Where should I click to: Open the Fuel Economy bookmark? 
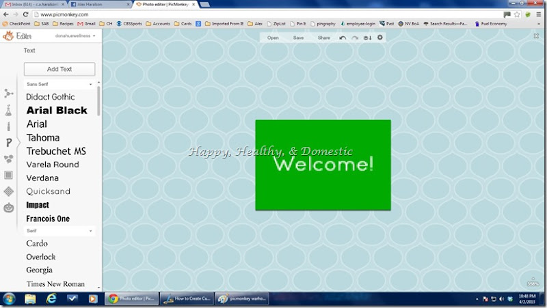pos(491,24)
